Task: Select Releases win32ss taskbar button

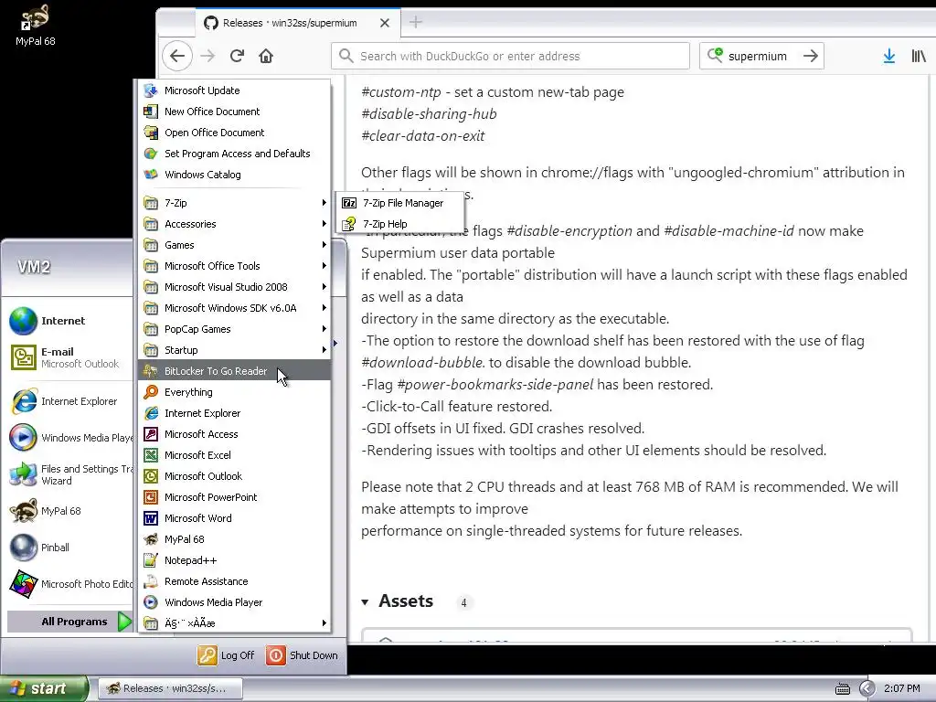Action: [170, 688]
